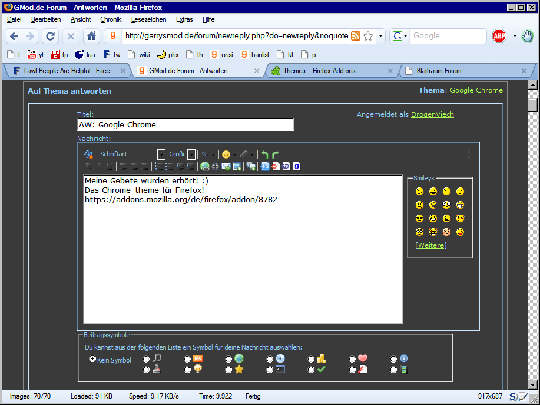Select the heart post symbol radio
540x405 pixels.
[352, 359]
